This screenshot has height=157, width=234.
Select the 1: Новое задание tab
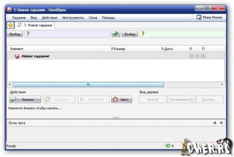[35, 25]
